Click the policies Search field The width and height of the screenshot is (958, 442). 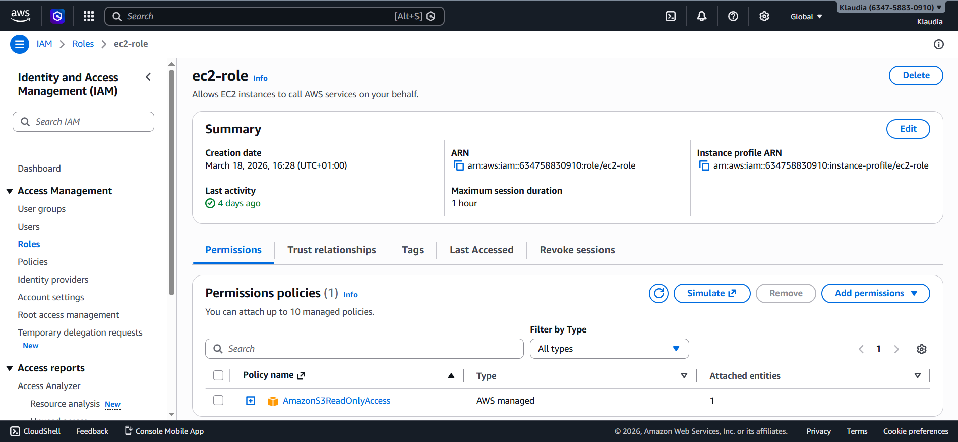(364, 349)
